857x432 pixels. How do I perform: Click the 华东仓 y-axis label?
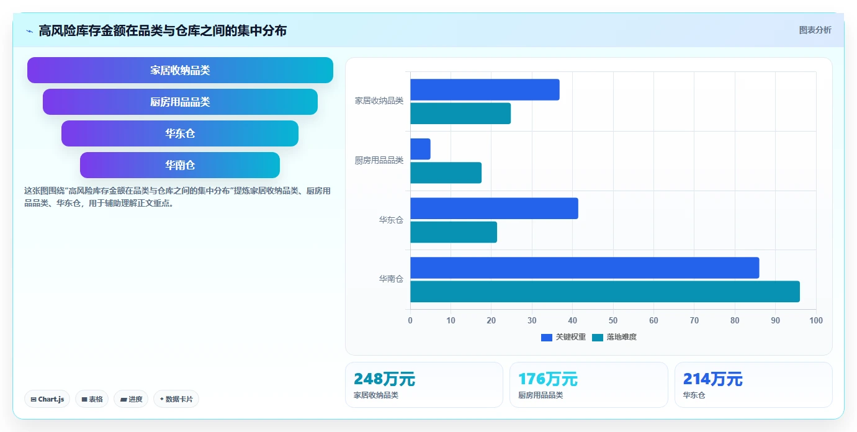tap(392, 220)
